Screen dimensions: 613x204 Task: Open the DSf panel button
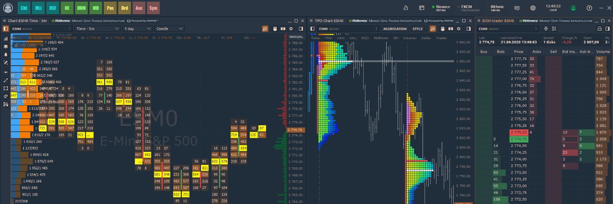coord(53,8)
